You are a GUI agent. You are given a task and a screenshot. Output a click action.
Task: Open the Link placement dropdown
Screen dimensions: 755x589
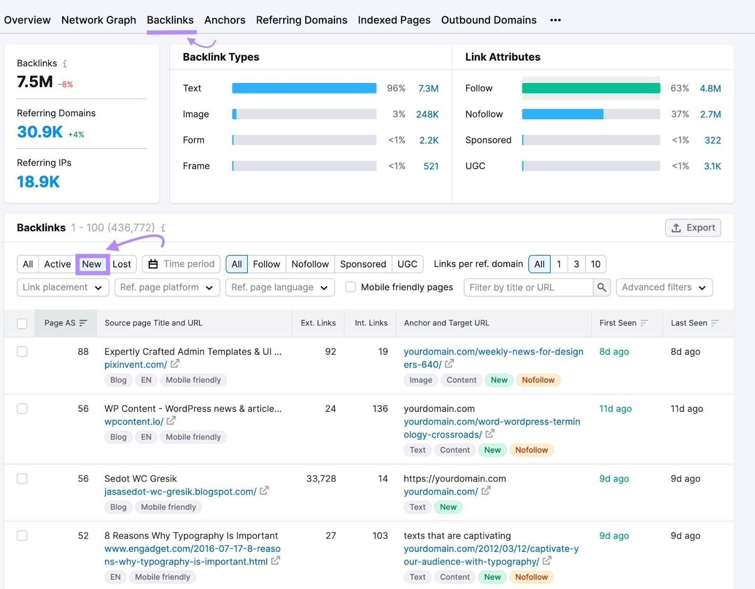tap(62, 287)
